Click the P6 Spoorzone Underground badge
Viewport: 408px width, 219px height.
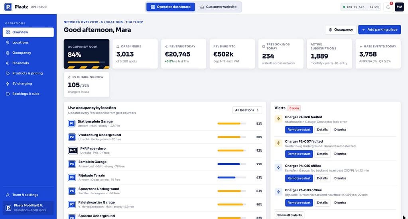tap(72, 191)
